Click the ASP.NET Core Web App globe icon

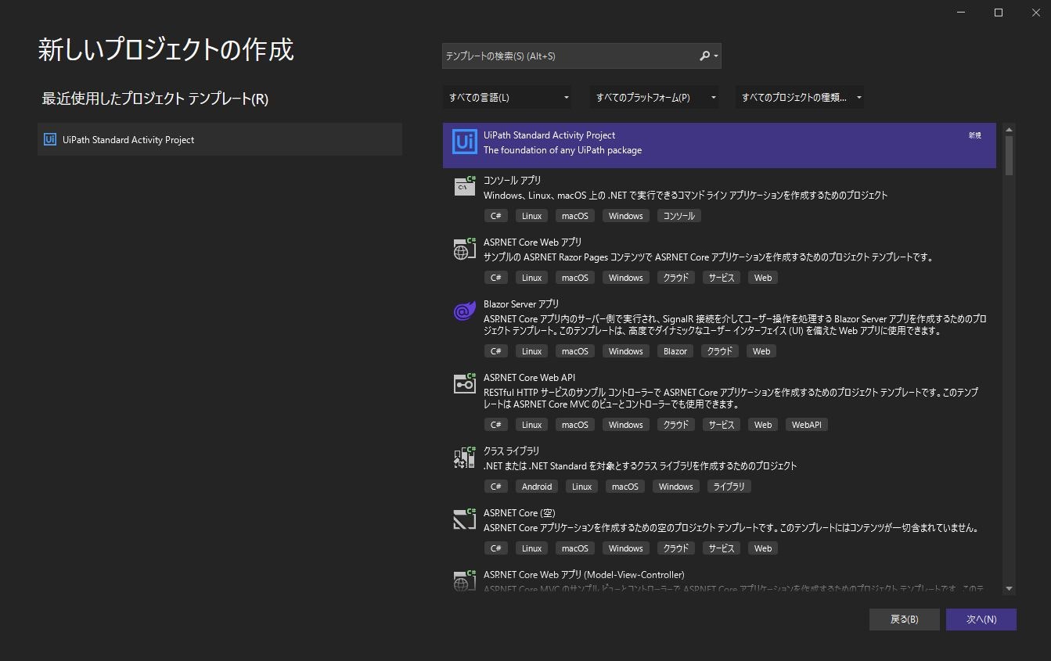[x=465, y=249]
